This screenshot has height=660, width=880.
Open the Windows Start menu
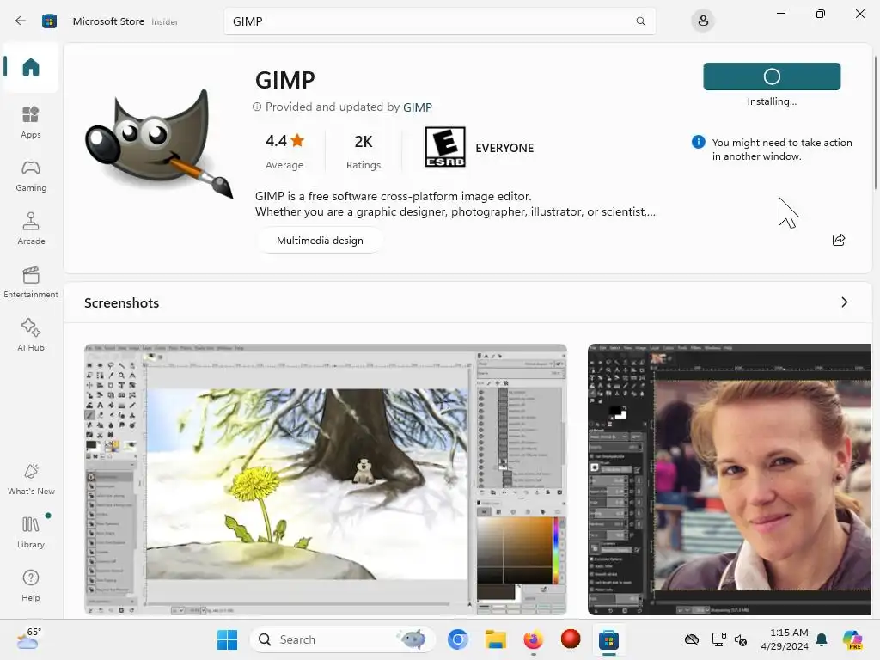[227, 639]
